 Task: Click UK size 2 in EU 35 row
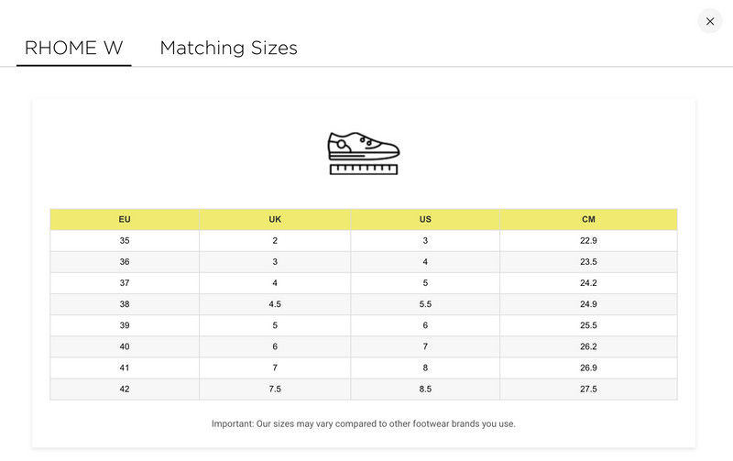pos(275,241)
